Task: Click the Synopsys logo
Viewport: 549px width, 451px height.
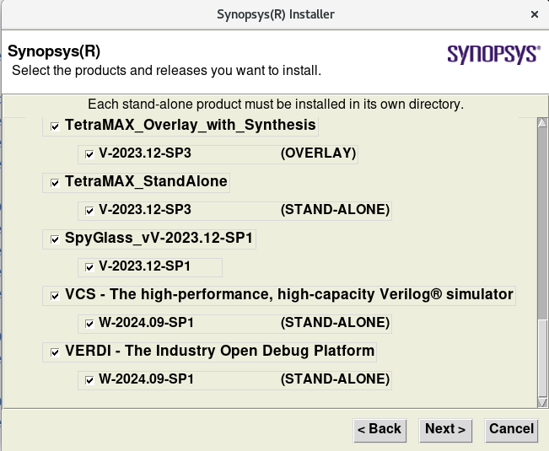Action: (x=492, y=55)
